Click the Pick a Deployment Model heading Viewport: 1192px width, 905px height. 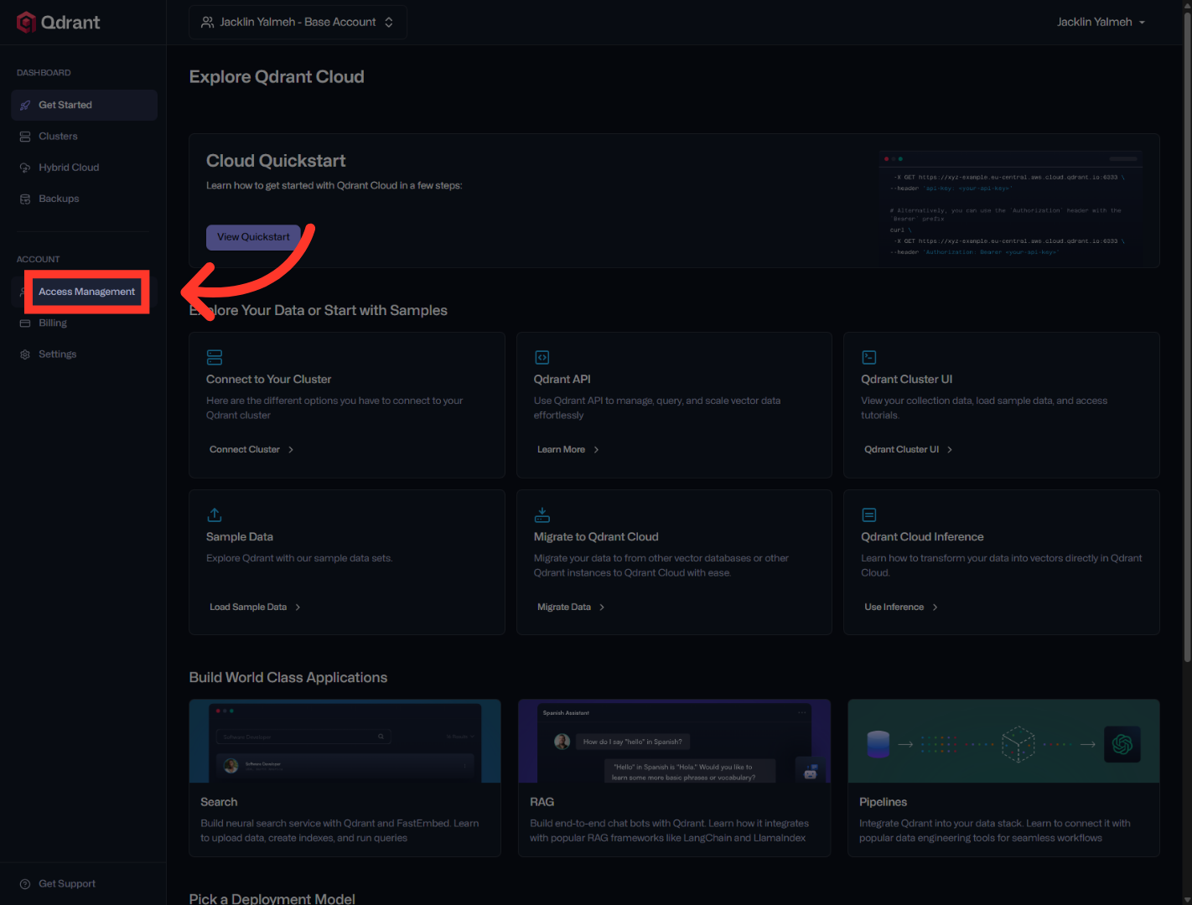coord(272,898)
